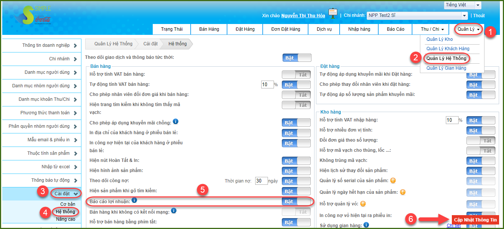Click warning icon beside Quản lý số serial
Screen dimensions: 504x229
tap(393, 180)
